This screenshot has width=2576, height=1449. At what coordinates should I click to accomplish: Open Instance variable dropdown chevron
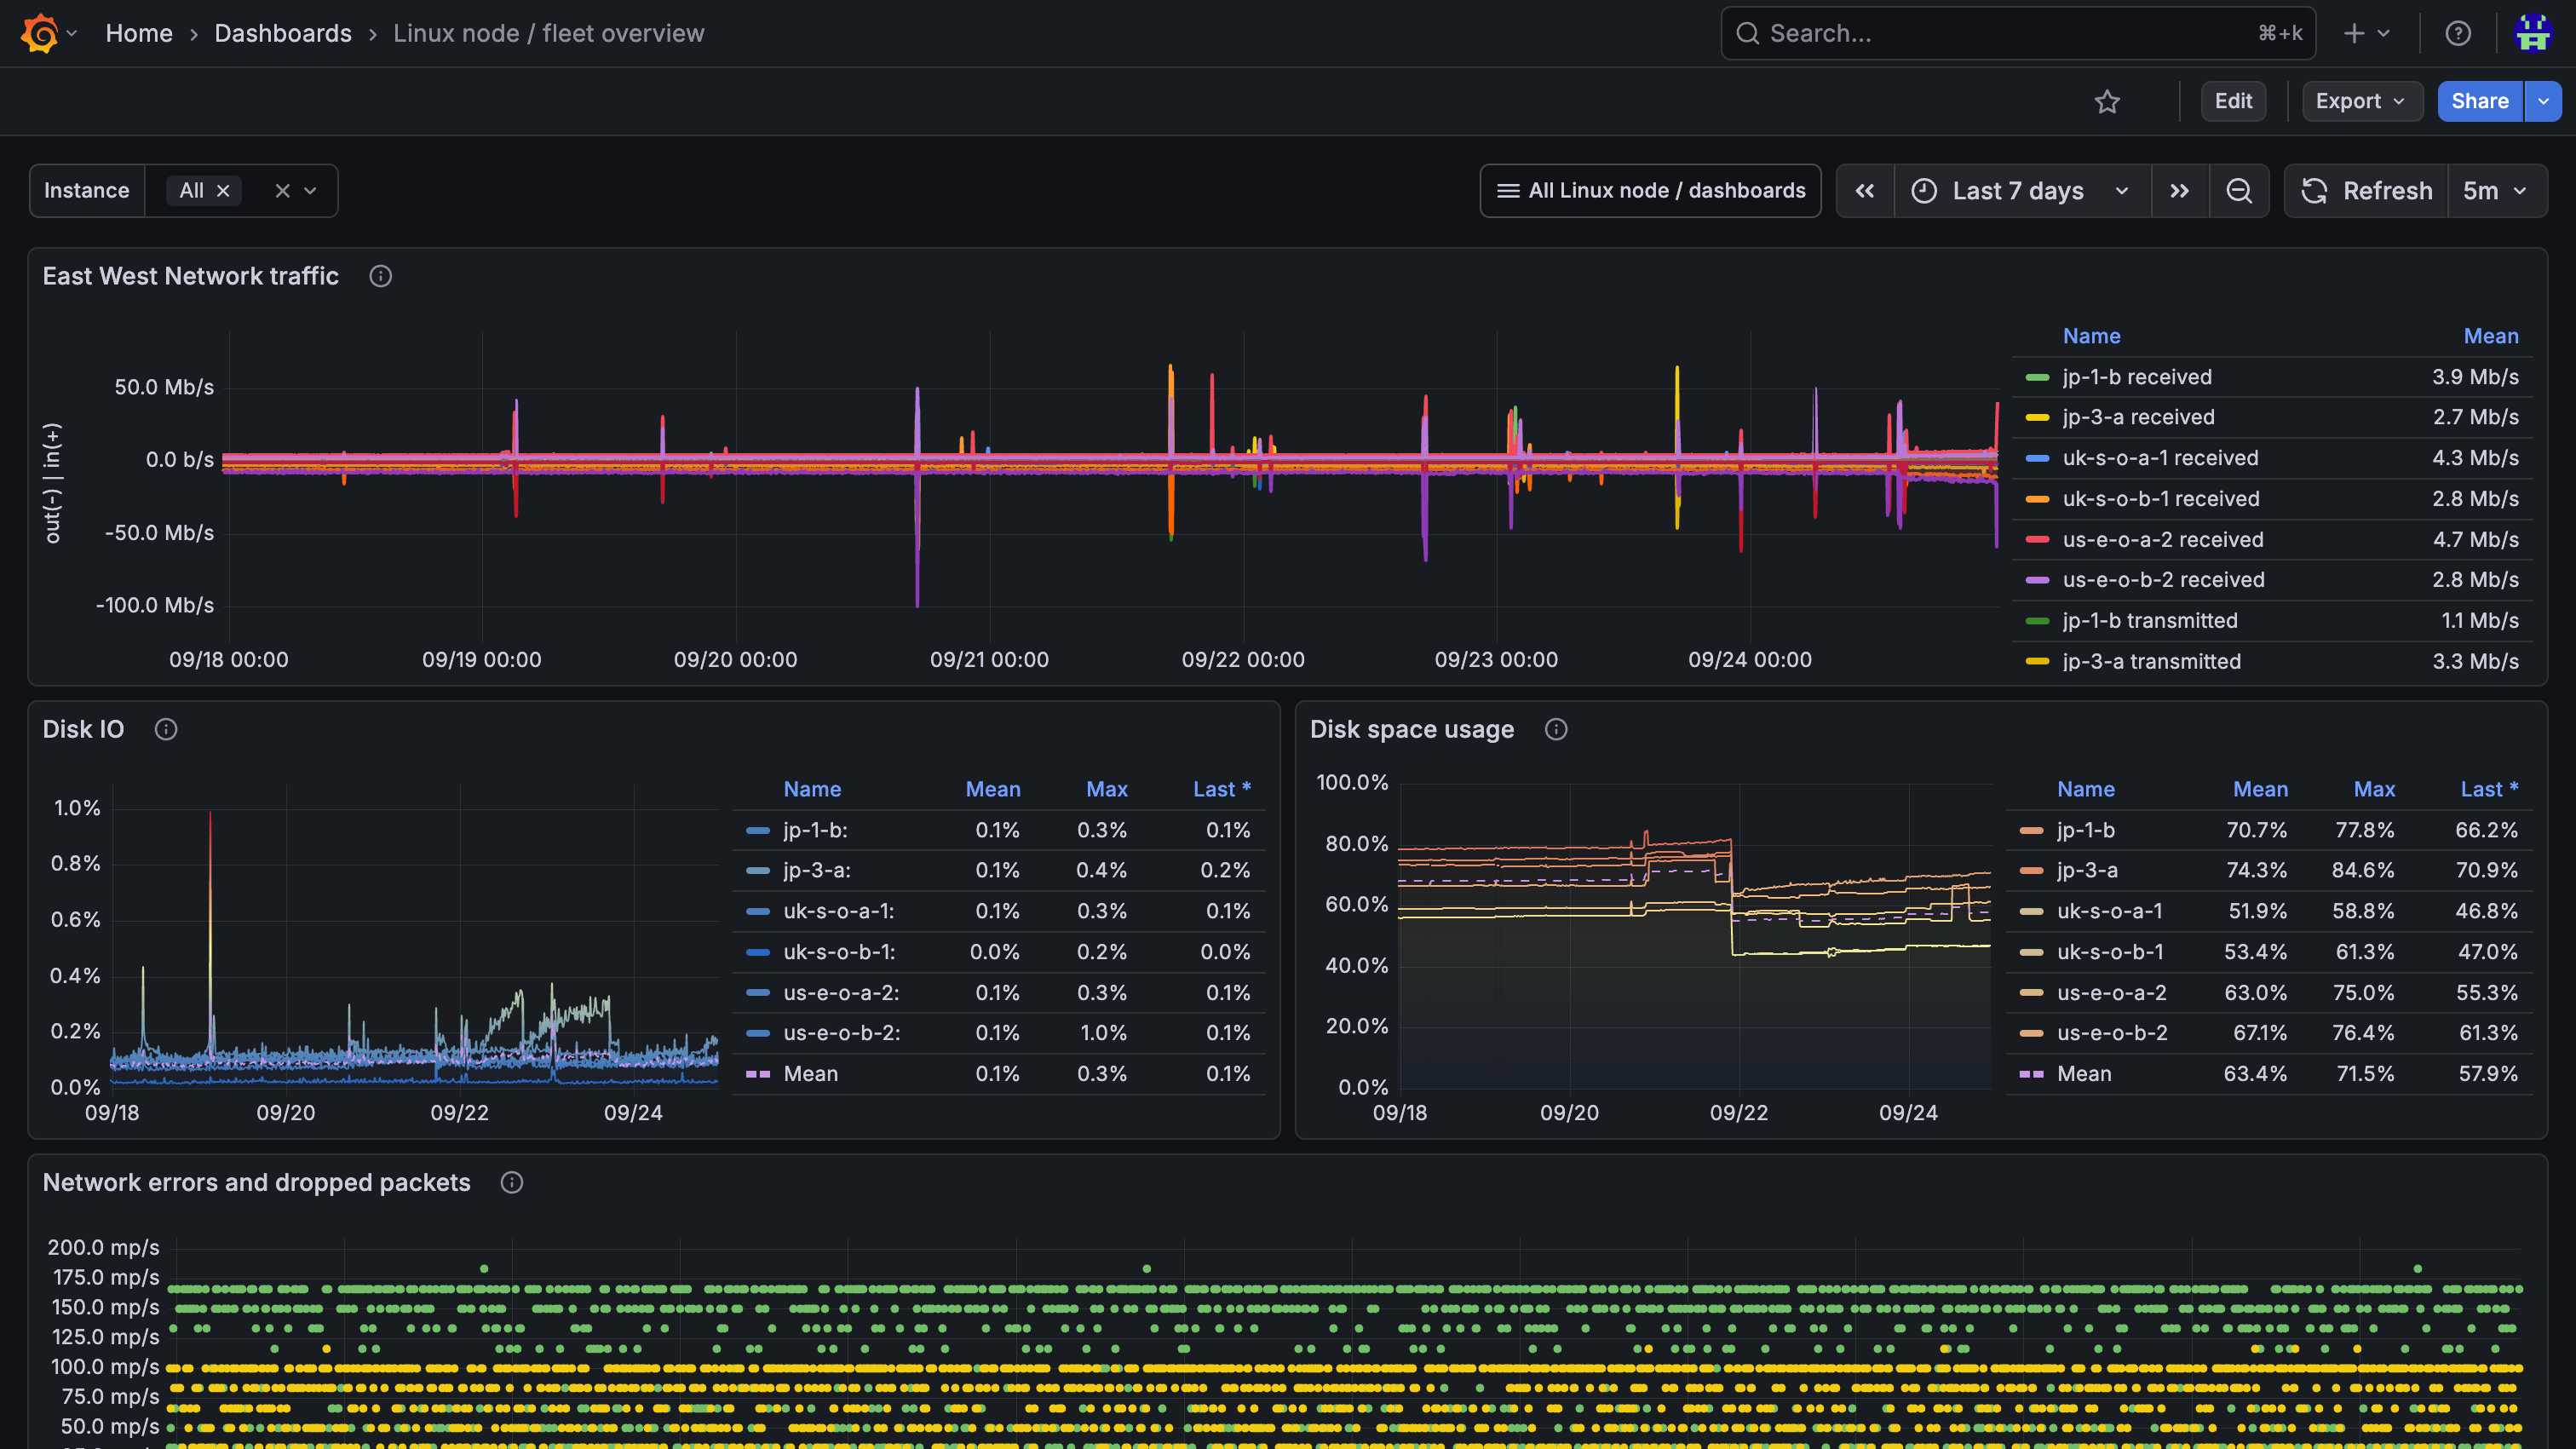pyautogui.click(x=311, y=191)
